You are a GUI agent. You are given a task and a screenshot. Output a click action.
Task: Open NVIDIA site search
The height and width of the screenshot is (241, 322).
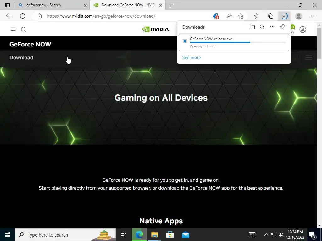pos(24,30)
